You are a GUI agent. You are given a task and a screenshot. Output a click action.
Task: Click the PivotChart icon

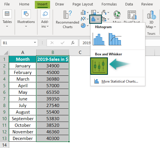[132, 15]
